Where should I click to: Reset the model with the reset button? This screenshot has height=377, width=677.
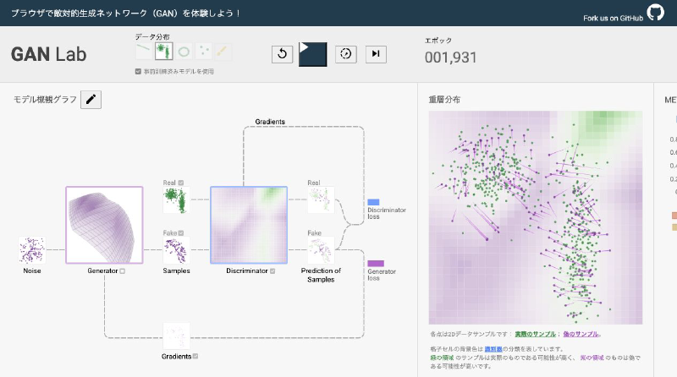coord(282,54)
